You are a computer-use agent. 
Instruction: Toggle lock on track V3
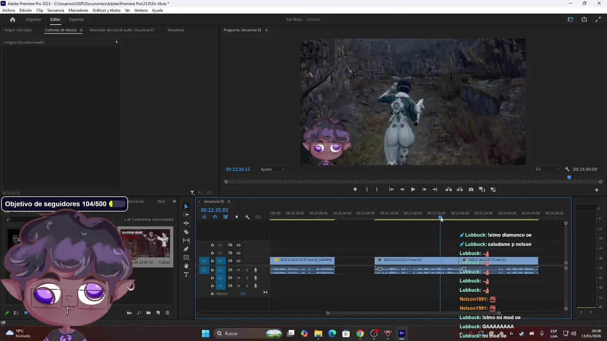click(212, 245)
